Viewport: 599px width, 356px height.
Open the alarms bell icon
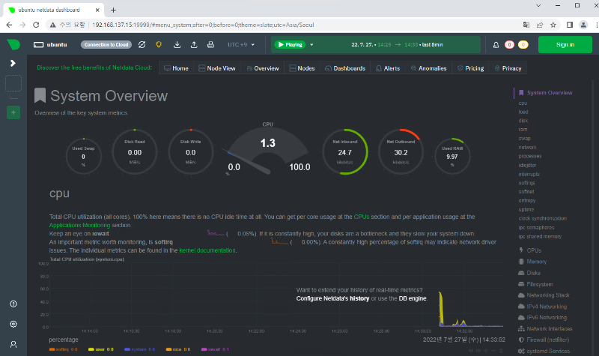tap(496, 44)
